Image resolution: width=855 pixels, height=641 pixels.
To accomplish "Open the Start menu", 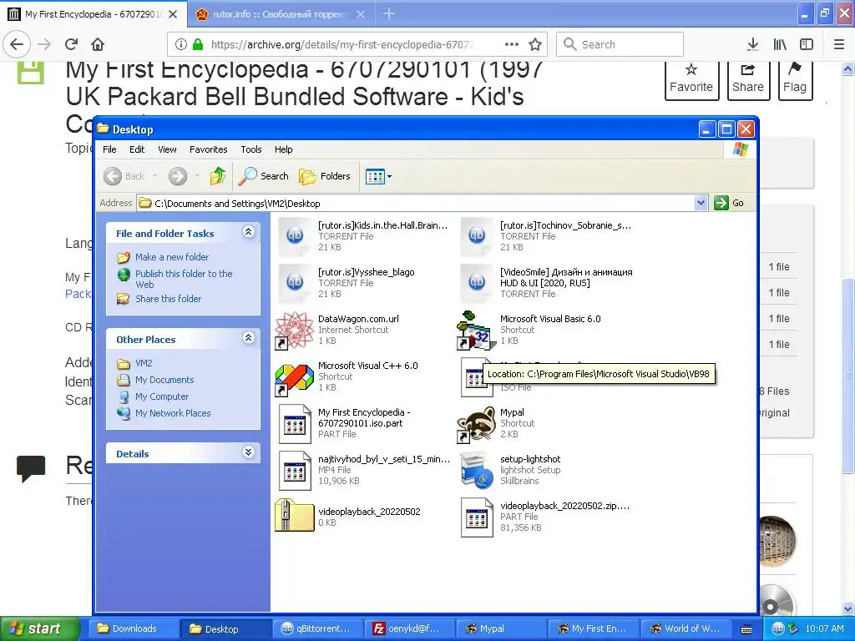I will (x=39, y=628).
